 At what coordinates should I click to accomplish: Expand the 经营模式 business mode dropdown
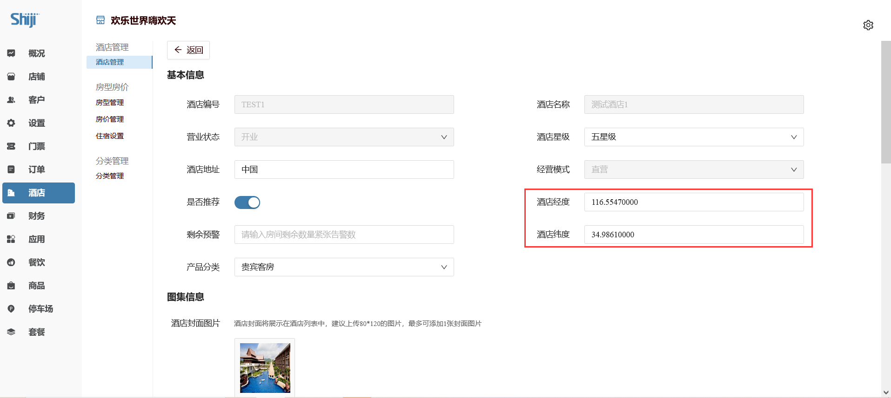coord(693,170)
